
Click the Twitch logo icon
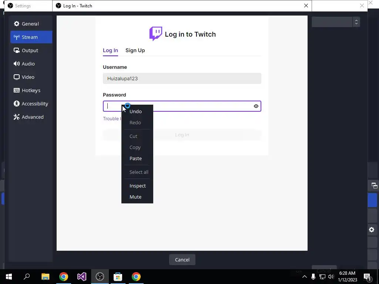(156, 34)
